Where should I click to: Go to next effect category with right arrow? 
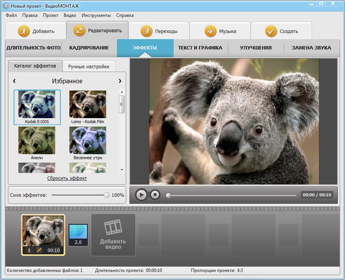(120, 81)
